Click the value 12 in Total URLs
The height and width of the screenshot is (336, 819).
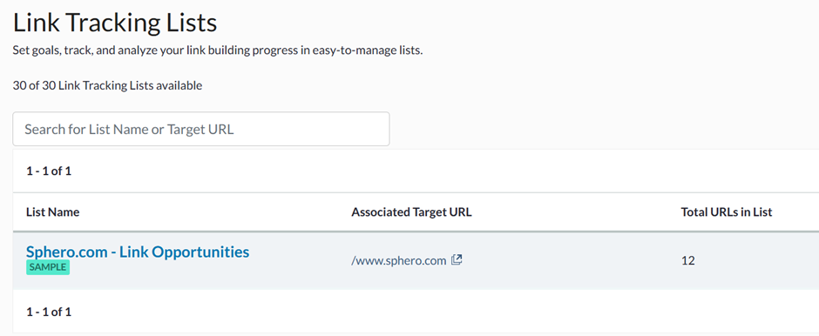(688, 261)
